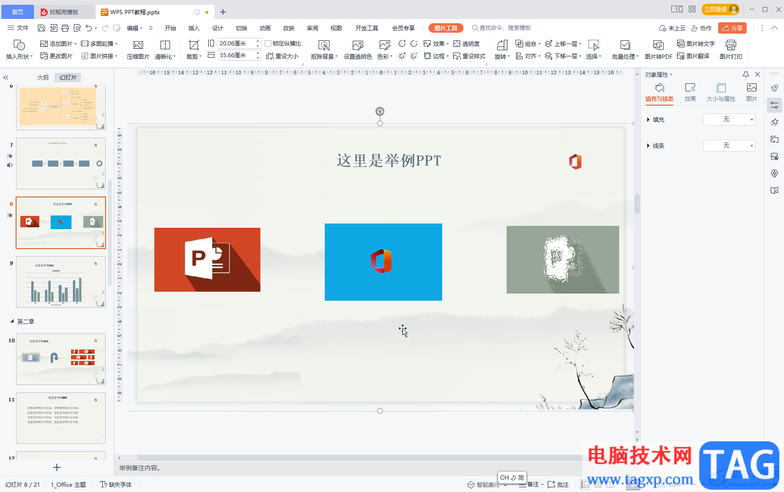Toggle sound icon on slide 7 thumbnail
The width and height of the screenshot is (784, 492).
pyautogui.click(x=10, y=165)
